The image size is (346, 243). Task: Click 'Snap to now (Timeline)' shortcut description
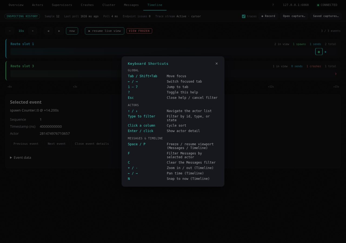[x=188, y=179]
